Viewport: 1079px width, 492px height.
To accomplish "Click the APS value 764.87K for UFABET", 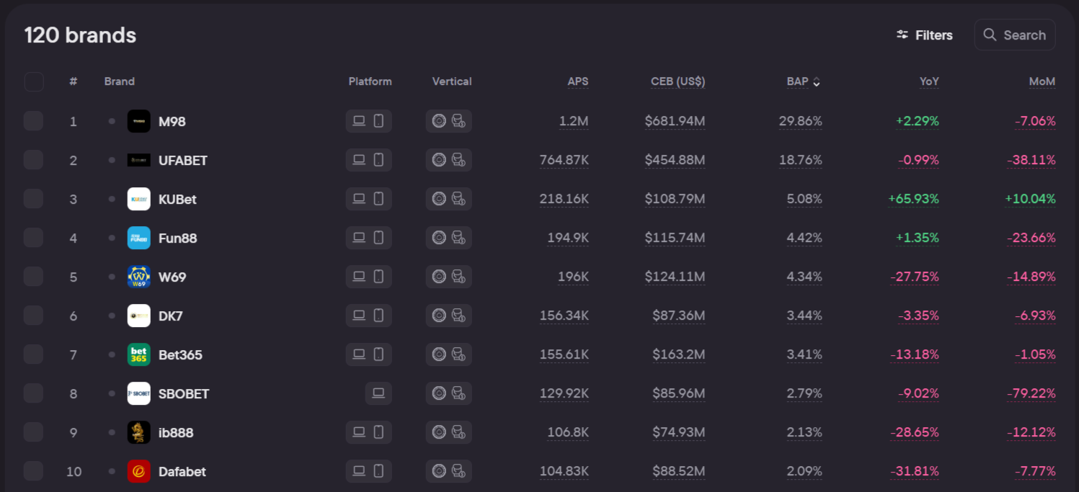I will [564, 160].
